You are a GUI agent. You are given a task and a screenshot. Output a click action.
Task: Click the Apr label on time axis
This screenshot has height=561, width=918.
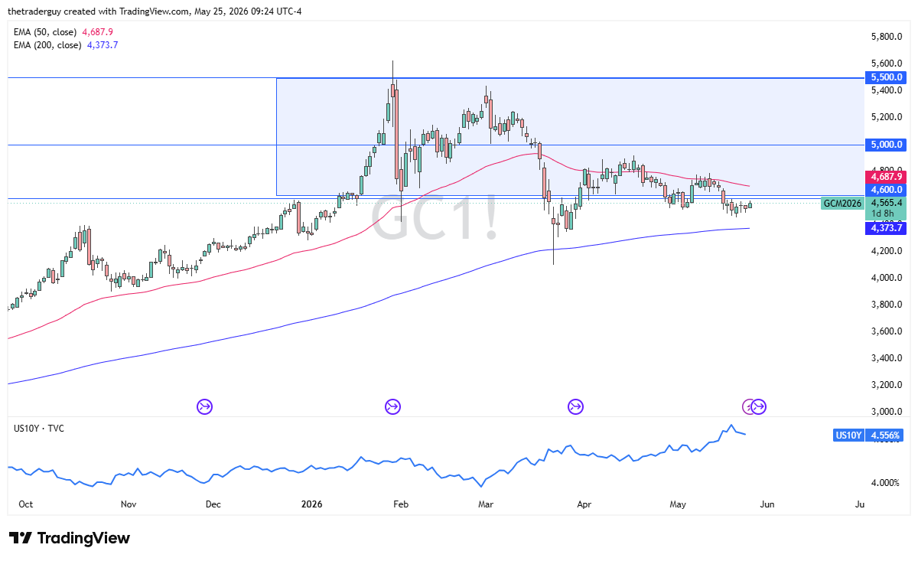584,504
